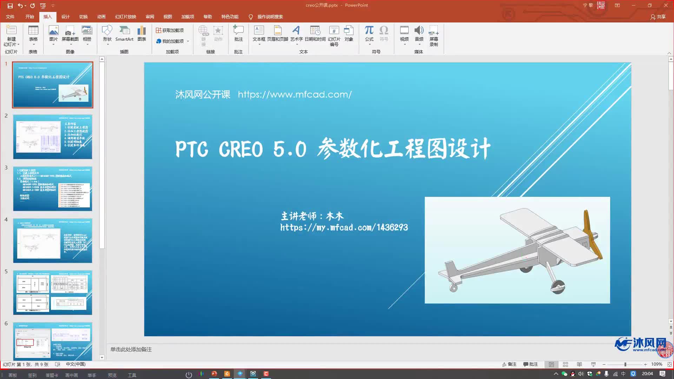Click the 109% zoom level
Image resolution: width=674 pixels, height=379 pixels.
coord(656,364)
